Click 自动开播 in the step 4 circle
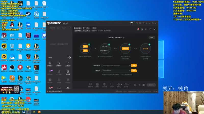This screenshot has width=204, height=114. [145, 49]
